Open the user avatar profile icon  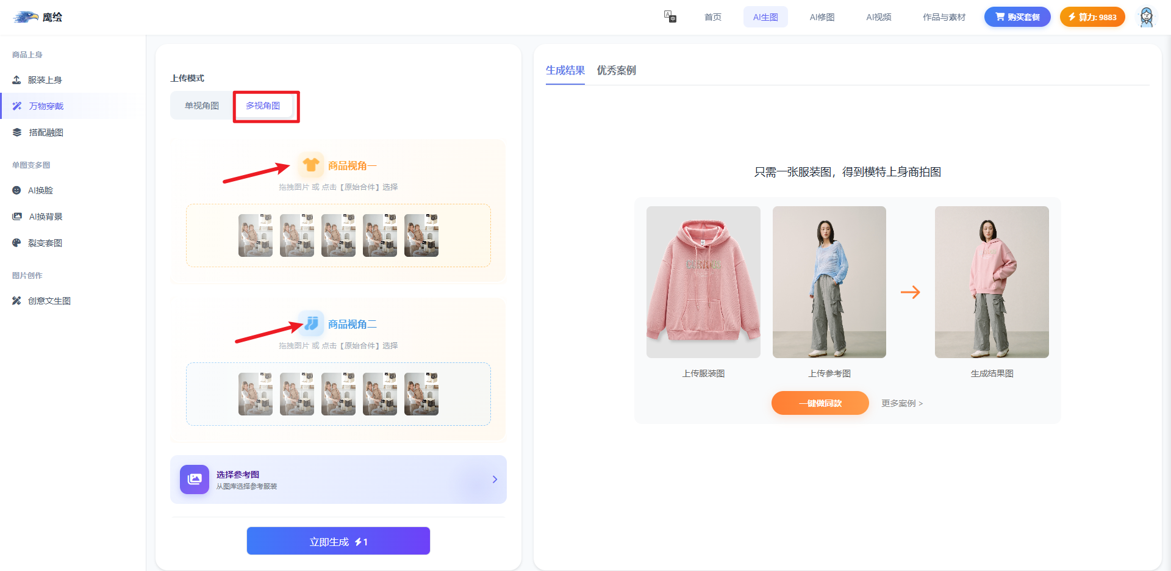(x=1146, y=17)
